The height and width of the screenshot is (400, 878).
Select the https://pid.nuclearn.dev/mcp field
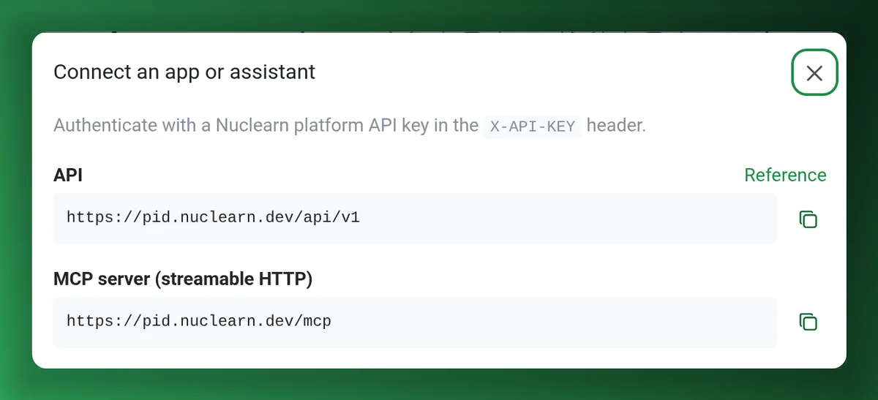tap(415, 322)
